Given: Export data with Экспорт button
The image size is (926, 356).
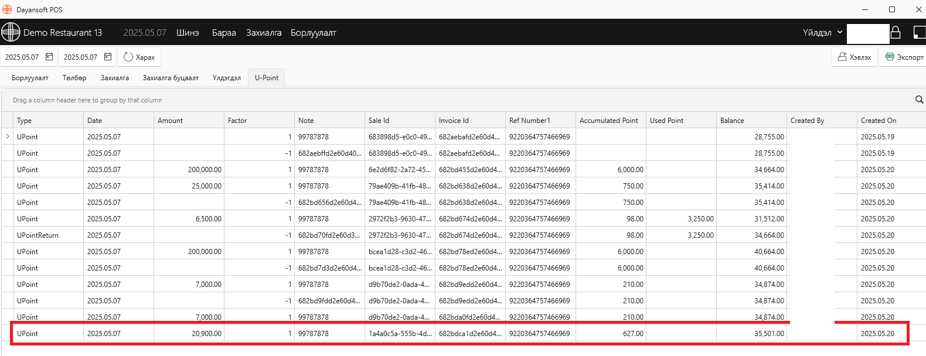Looking at the screenshot, I should click(903, 57).
